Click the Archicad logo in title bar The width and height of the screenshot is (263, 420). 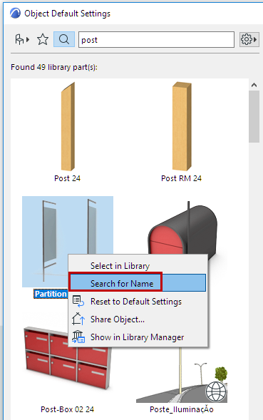pos(15,13)
